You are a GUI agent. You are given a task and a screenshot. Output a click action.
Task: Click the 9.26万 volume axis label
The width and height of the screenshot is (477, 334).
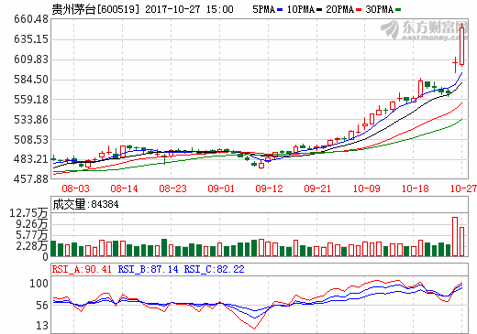click(x=32, y=224)
